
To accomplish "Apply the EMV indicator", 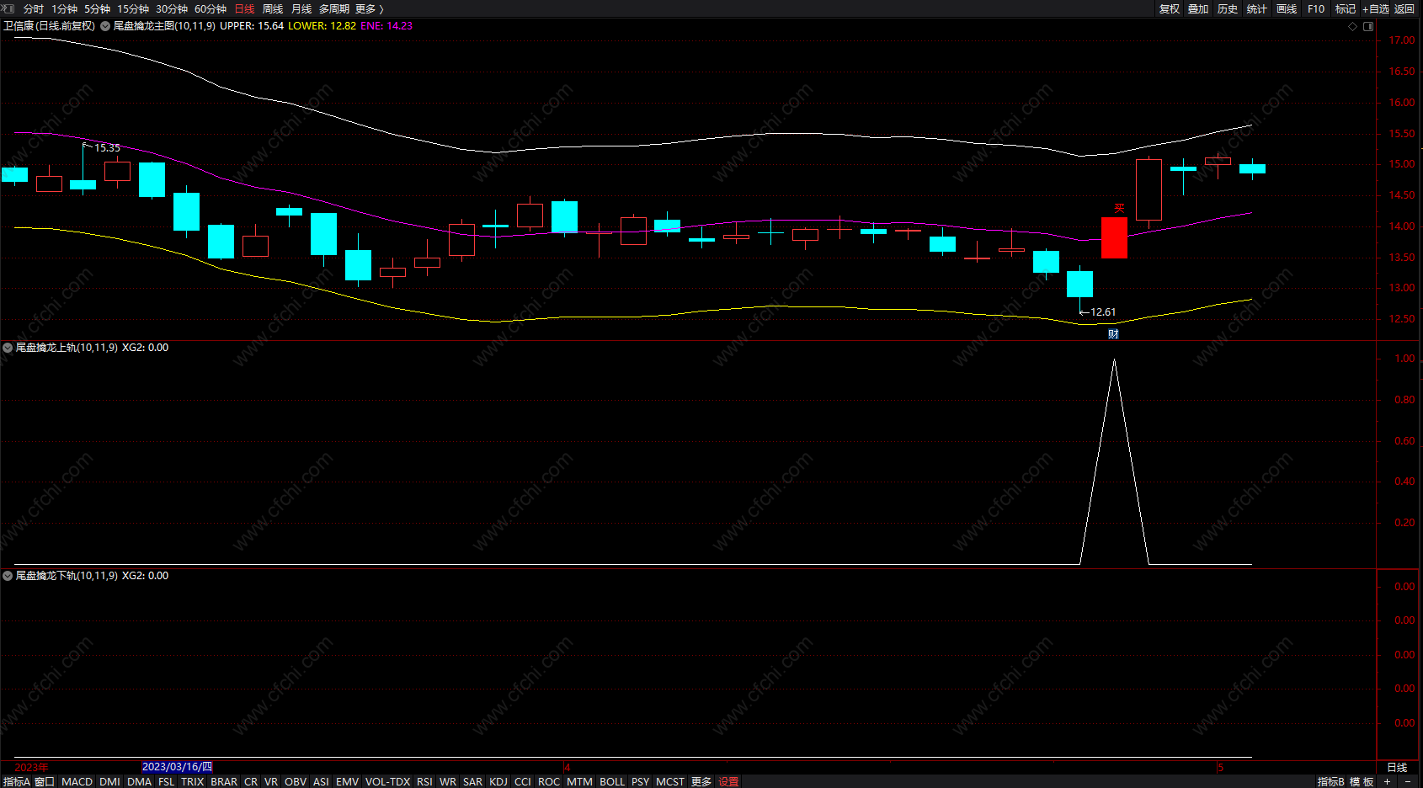I will point(348,782).
